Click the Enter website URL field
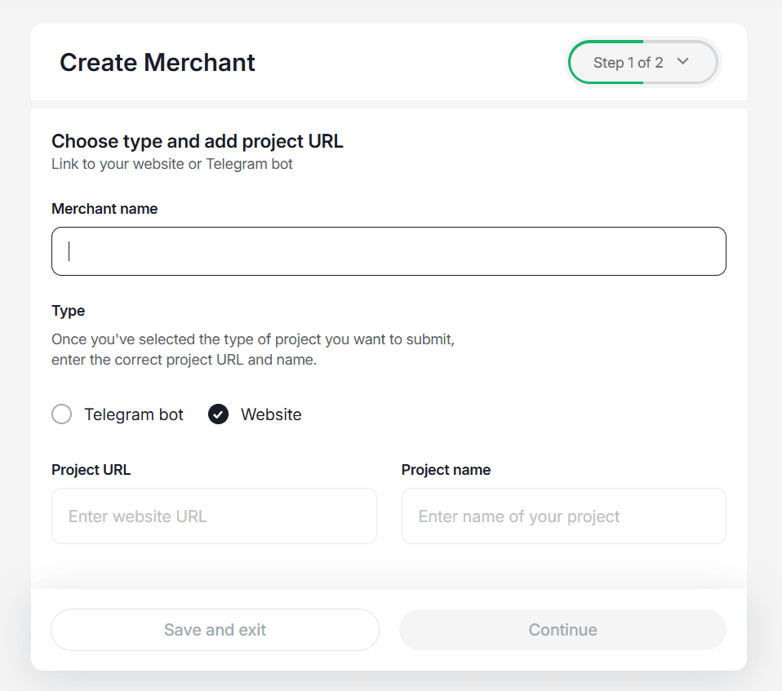Image resolution: width=782 pixels, height=691 pixels. (214, 516)
